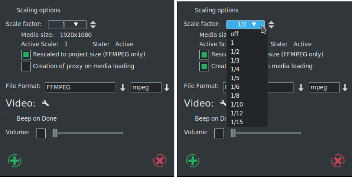
Task: Open Scale factor dropdown showing value 1
Action: pyautogui.click(x=67, y=24)
